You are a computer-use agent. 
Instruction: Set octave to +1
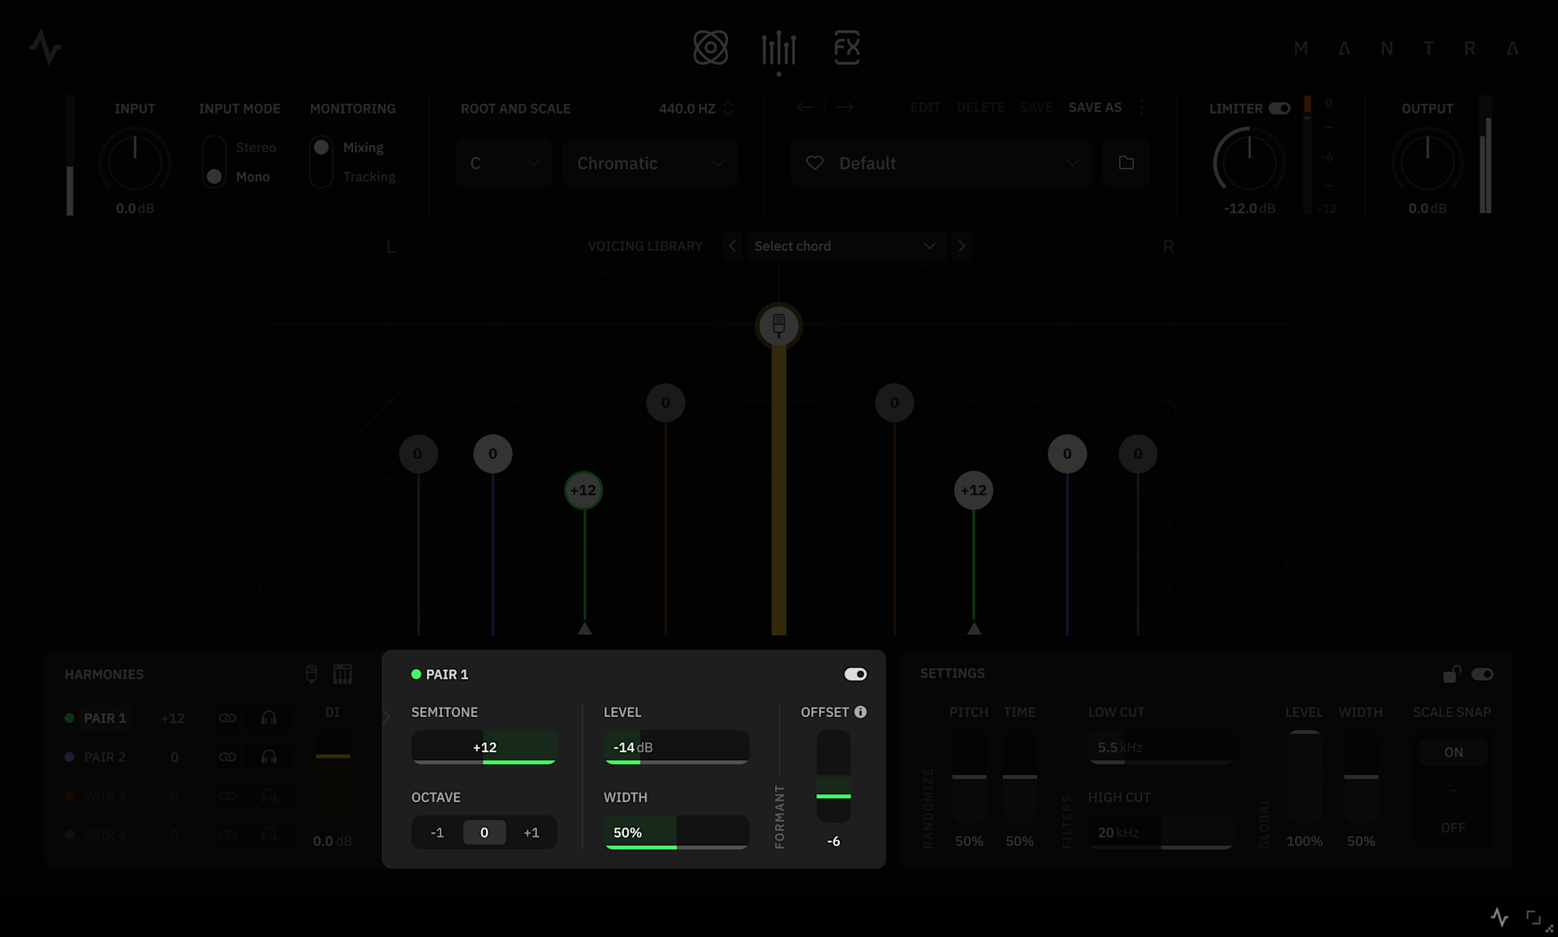coord(532,833)
